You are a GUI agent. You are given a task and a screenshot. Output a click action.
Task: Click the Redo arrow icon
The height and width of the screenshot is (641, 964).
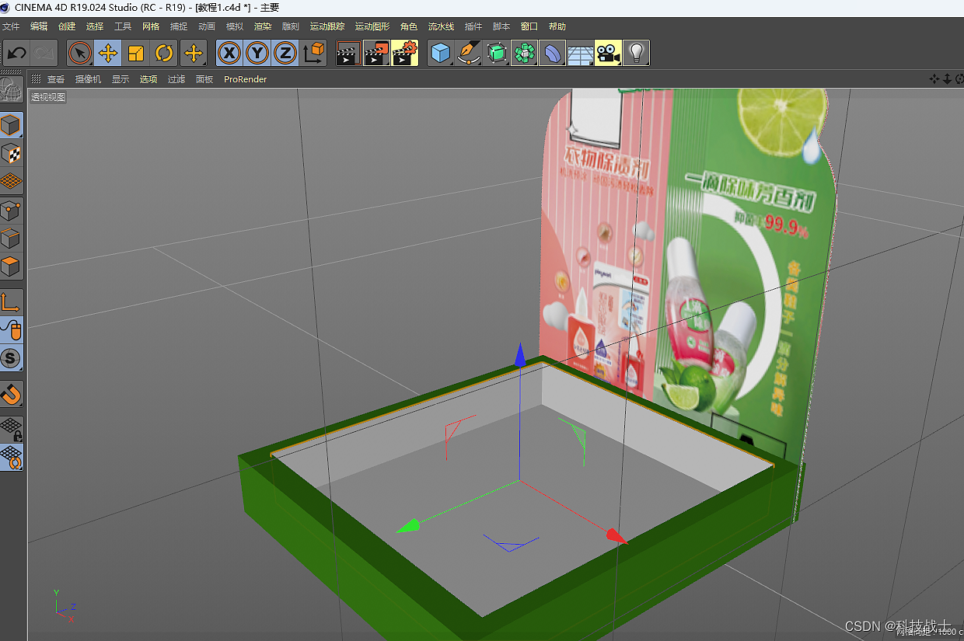pos(44,53)
